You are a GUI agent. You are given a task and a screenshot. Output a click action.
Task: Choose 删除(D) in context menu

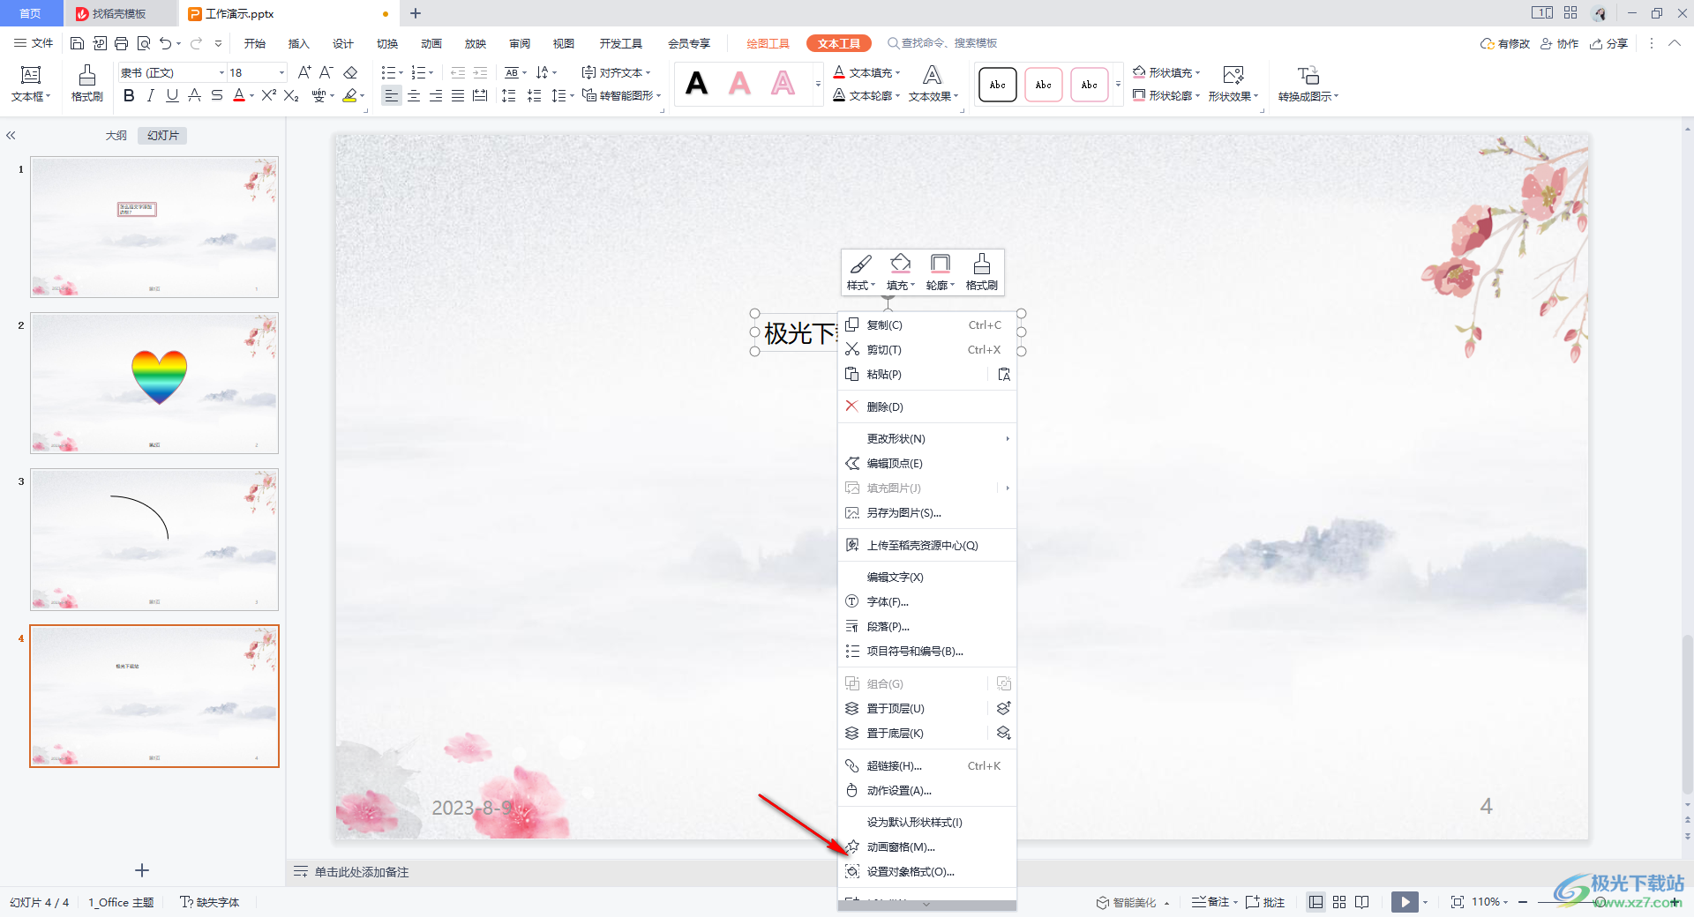(x=926, y=406)
